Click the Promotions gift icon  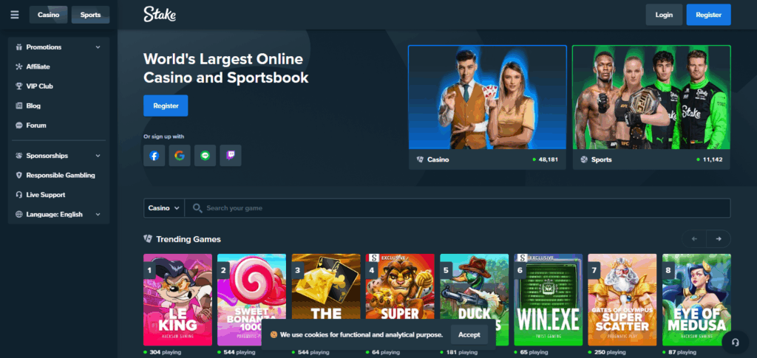point(19,47)
